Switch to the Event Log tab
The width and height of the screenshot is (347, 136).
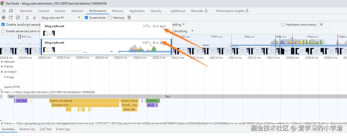pyautogui.click(x=63, y=129)
